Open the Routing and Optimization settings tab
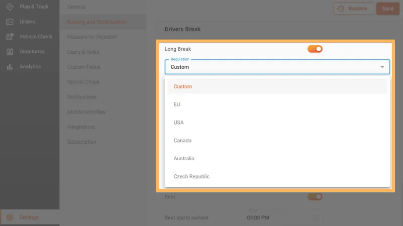The height and width of the screenshot is (226, 403). click(x=97, y=22)
